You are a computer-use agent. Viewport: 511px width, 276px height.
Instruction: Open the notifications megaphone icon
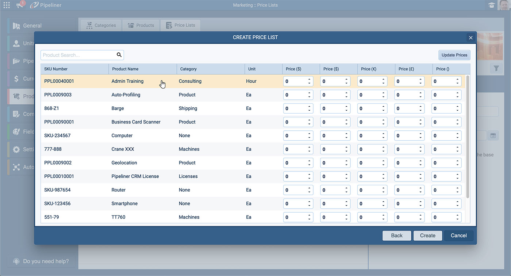pyautogui.click(x=20, y=5)
